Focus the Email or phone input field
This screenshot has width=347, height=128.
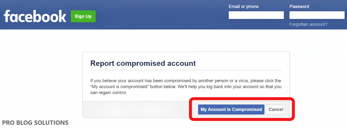pos(256,15)
